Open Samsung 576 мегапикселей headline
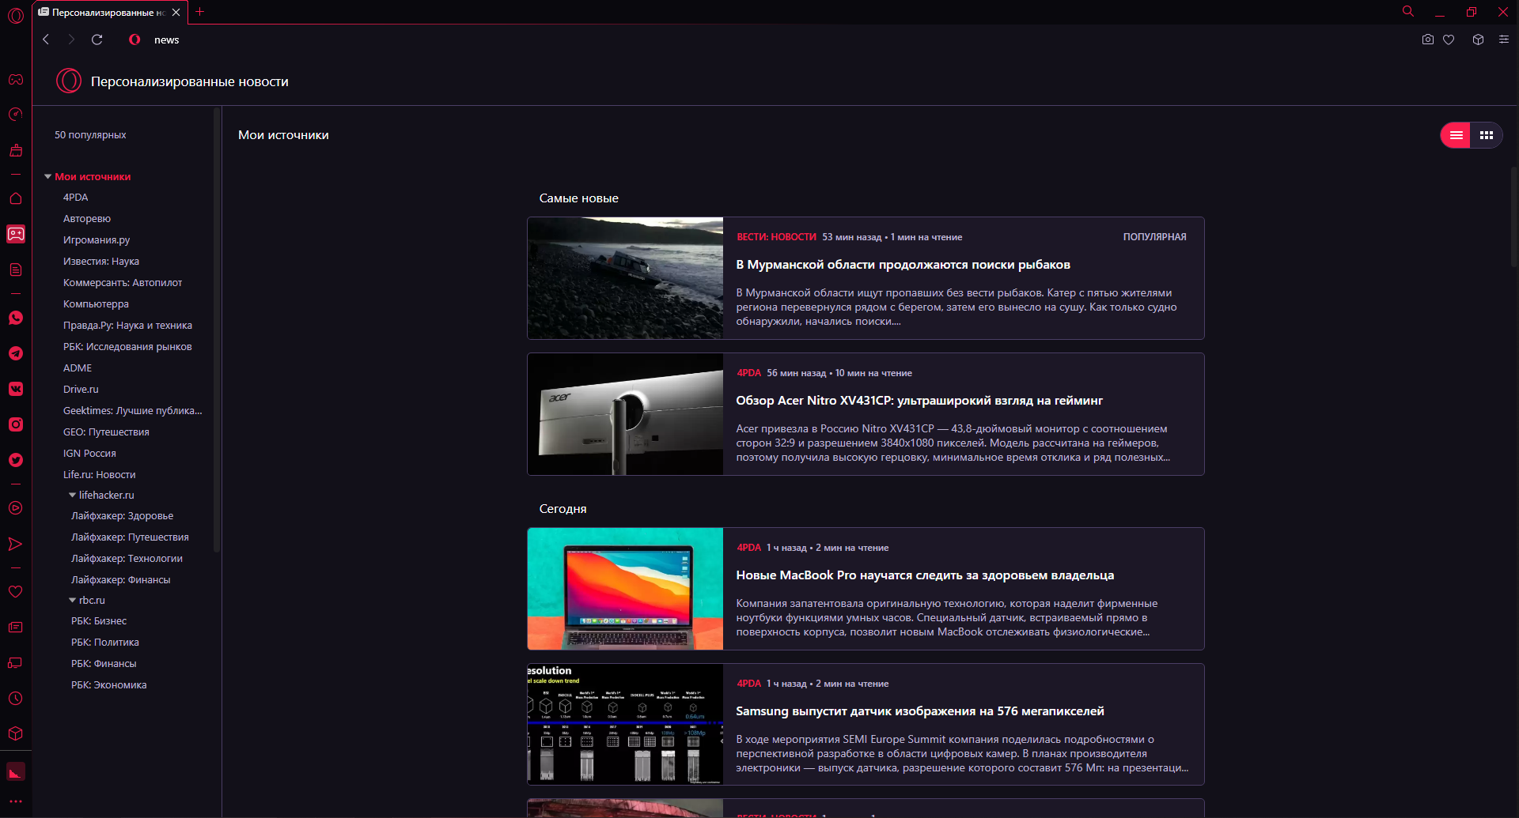 coord(920,711)
